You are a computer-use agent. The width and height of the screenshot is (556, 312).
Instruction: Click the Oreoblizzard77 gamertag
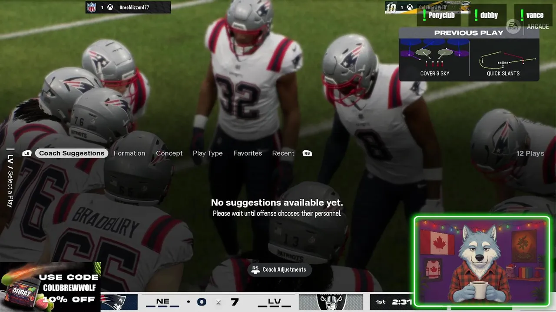click(x=134, y=7)
